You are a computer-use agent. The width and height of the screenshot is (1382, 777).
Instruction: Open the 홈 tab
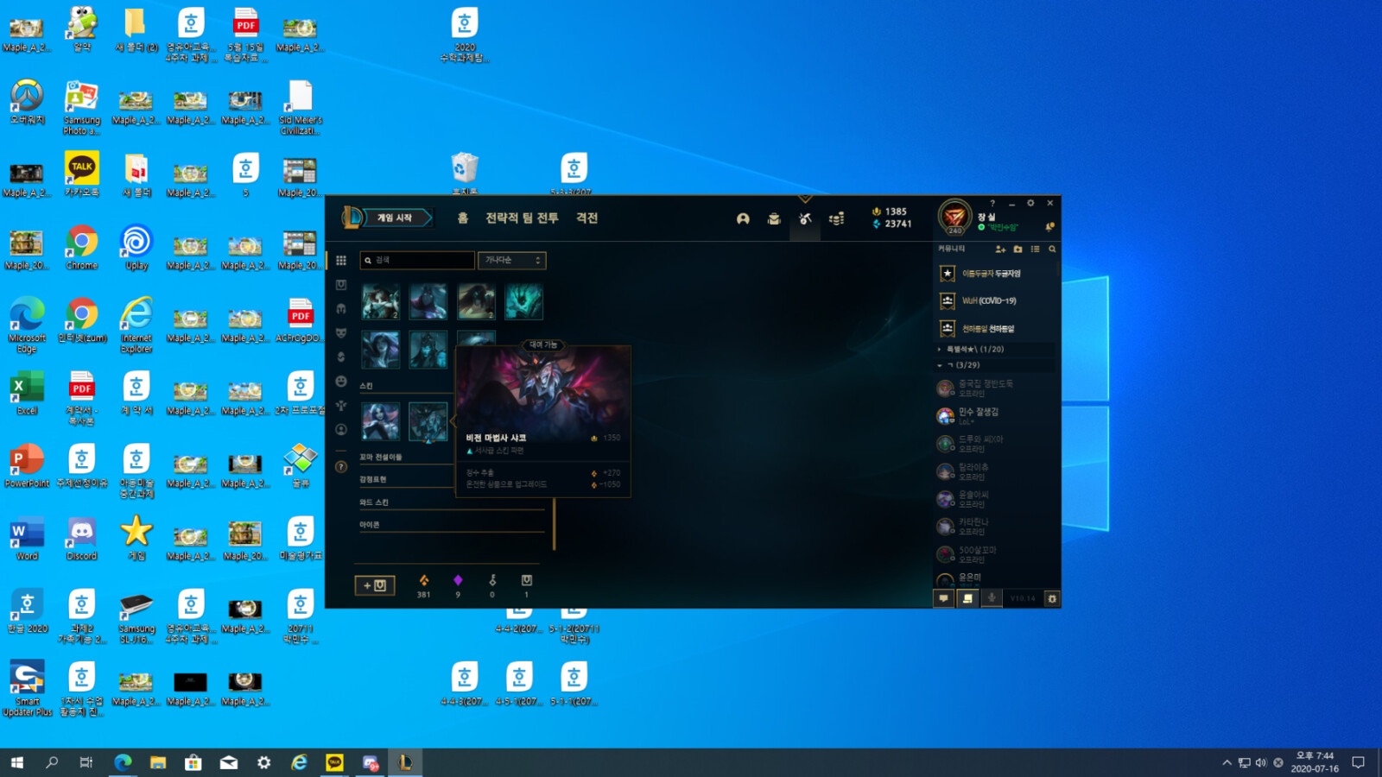pyautogui.click(x=463, y=218)
